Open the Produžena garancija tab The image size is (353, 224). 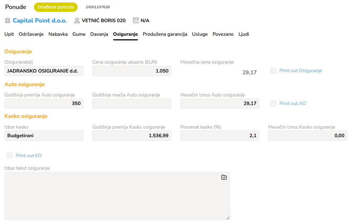tap(165, 34)
